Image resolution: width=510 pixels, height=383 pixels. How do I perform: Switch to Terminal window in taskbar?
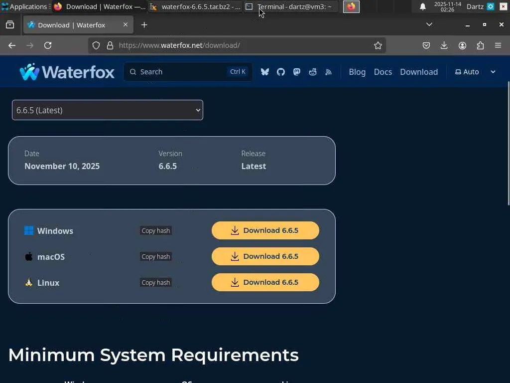291,6
